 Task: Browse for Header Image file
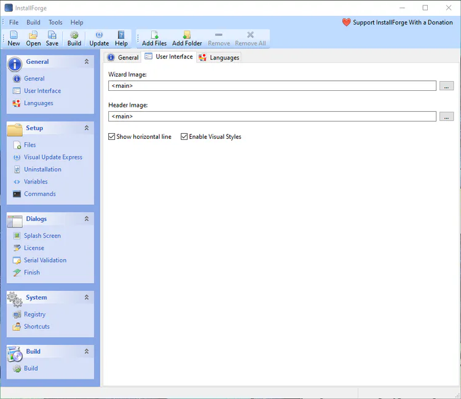coord(446,116)
